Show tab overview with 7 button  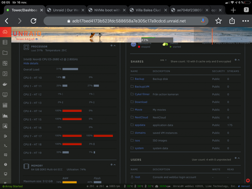tap(246, 10)
